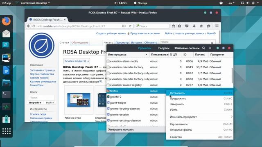
Task: Open the Рабочий стол screenshot thumbnail
Action: [x=79, y=100]
